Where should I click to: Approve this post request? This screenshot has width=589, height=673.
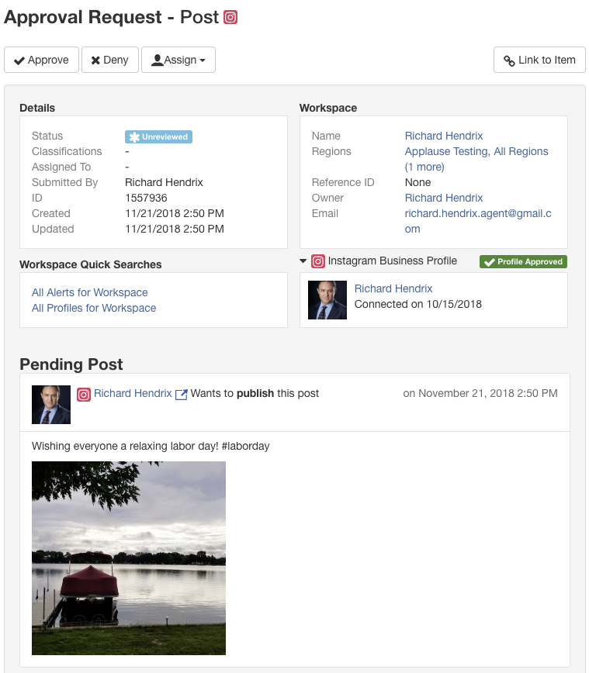(x=42, y=60)
